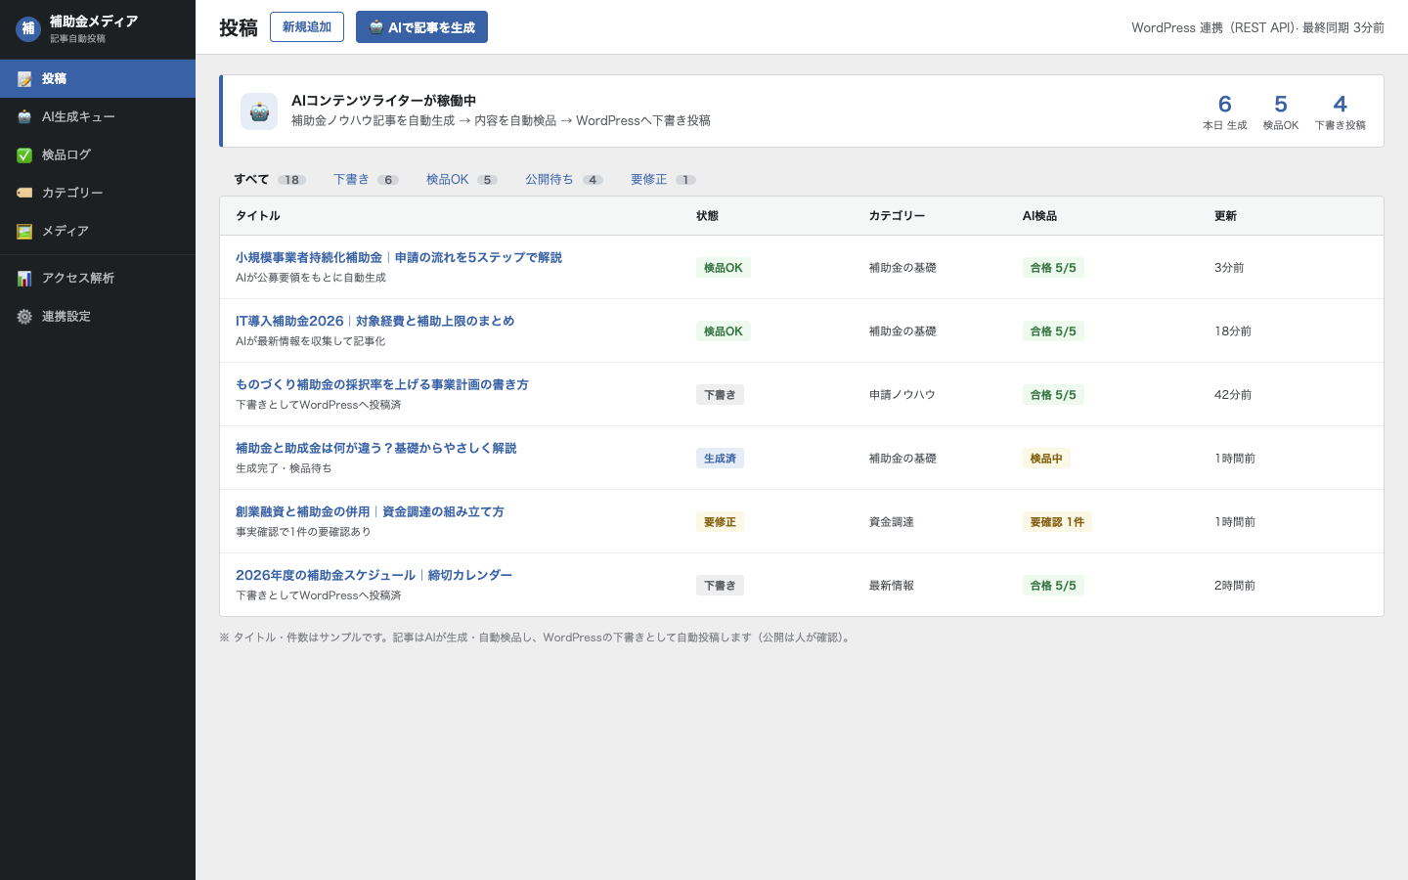Image resolution: width=1408 pixels, height=880 pixels.
Task: Click the 連携設定 gear icon
Action: point(24,317)
